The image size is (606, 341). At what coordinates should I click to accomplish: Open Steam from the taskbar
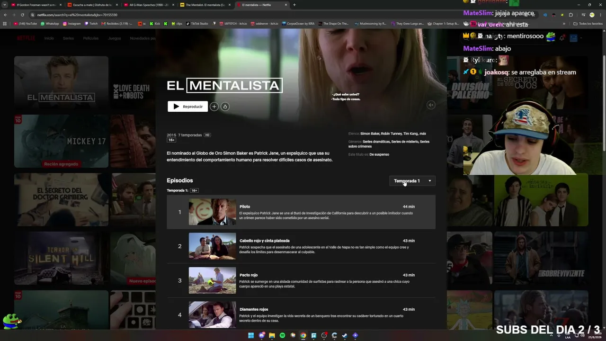(345, 335)
